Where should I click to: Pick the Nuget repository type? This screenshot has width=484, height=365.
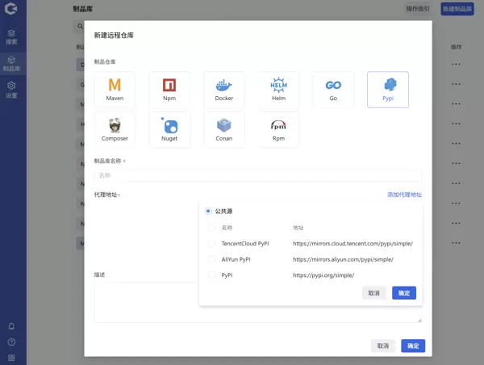tap(169, 130)
